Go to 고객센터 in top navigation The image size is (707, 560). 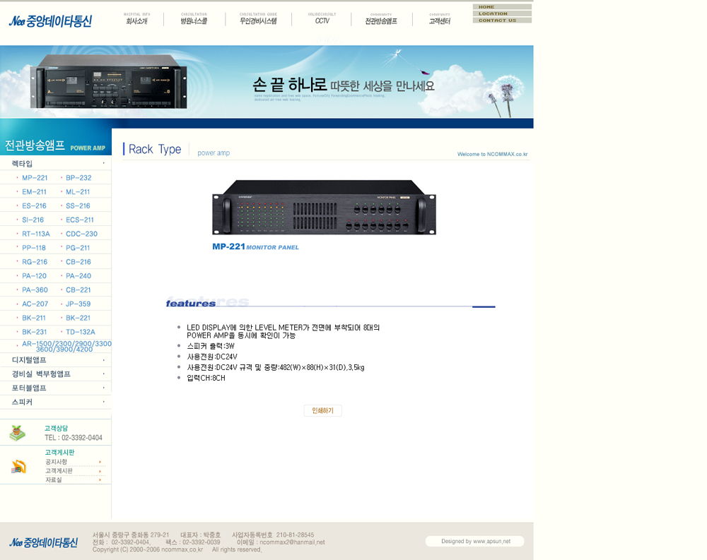coord(439,21)
